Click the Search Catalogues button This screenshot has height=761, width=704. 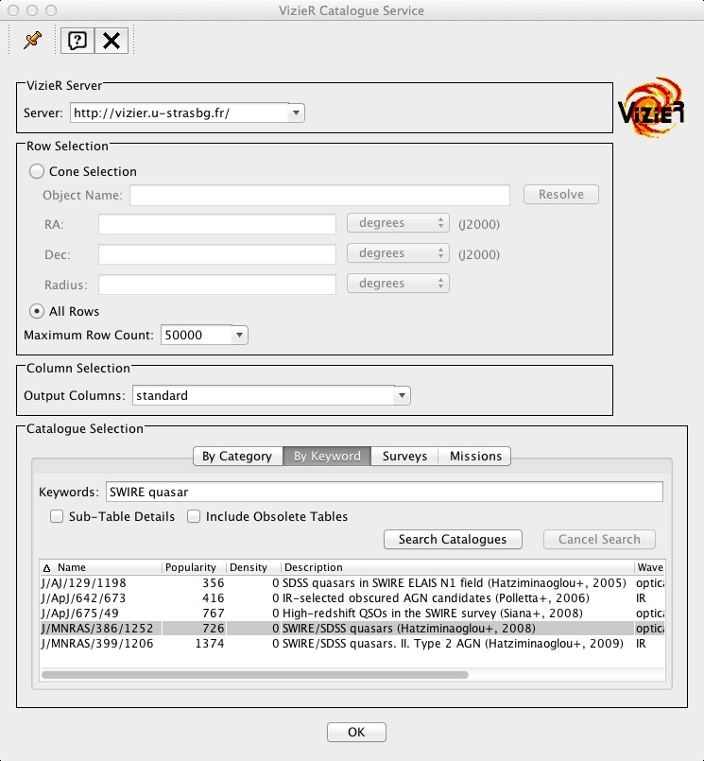click(453, 539)
